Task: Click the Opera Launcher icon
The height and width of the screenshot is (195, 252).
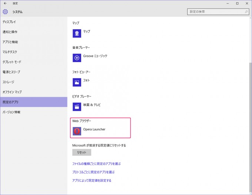Action: point(77,131)
